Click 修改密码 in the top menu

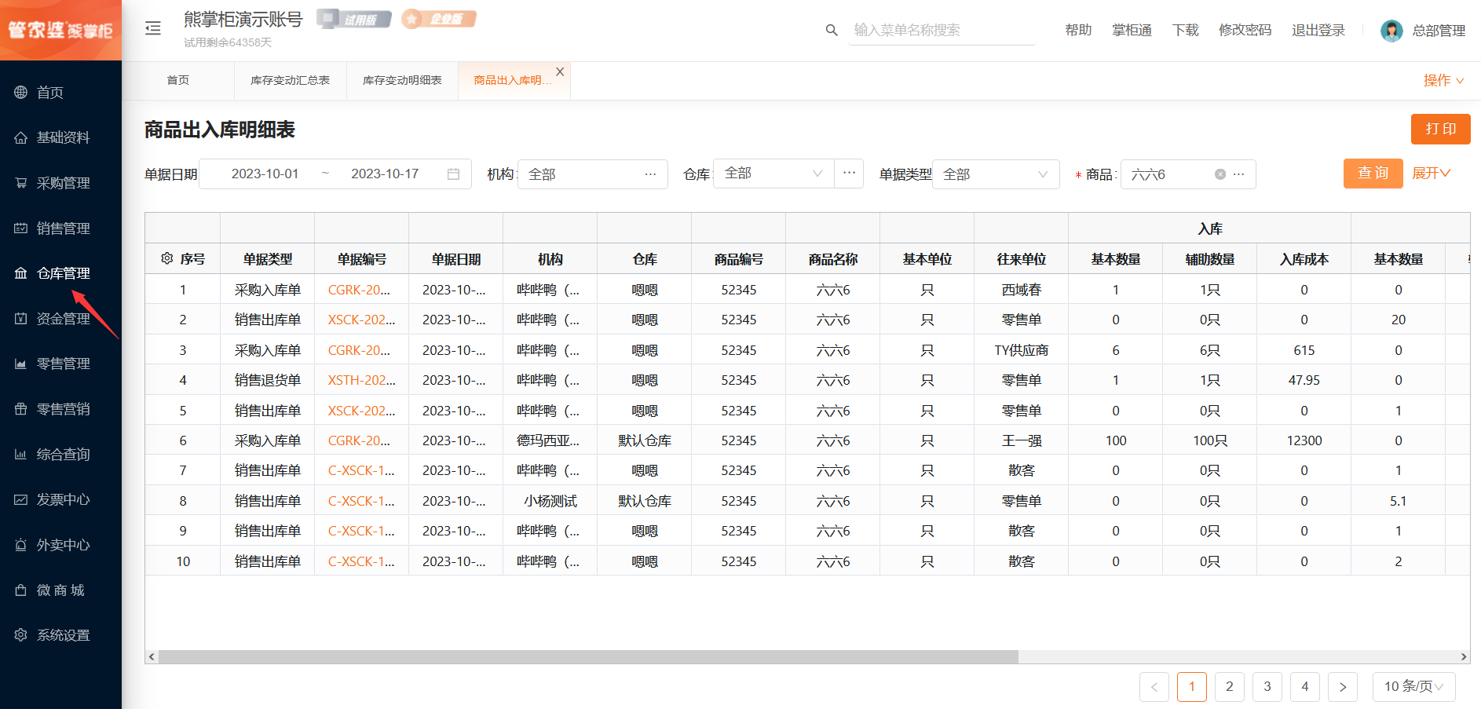[x=1245, y=30]
